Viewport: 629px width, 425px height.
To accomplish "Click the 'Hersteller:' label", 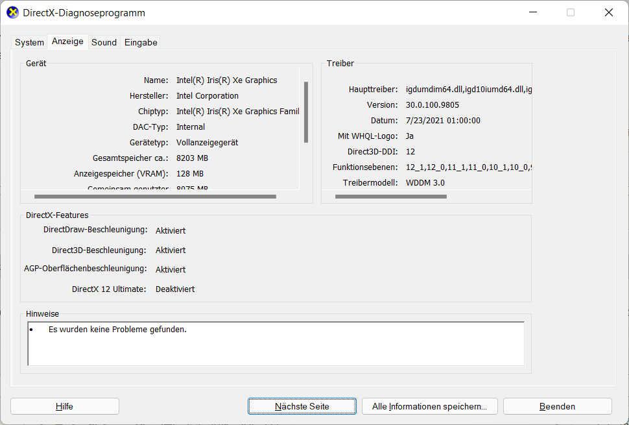I will pyautogui.click(x=149, y=96).
